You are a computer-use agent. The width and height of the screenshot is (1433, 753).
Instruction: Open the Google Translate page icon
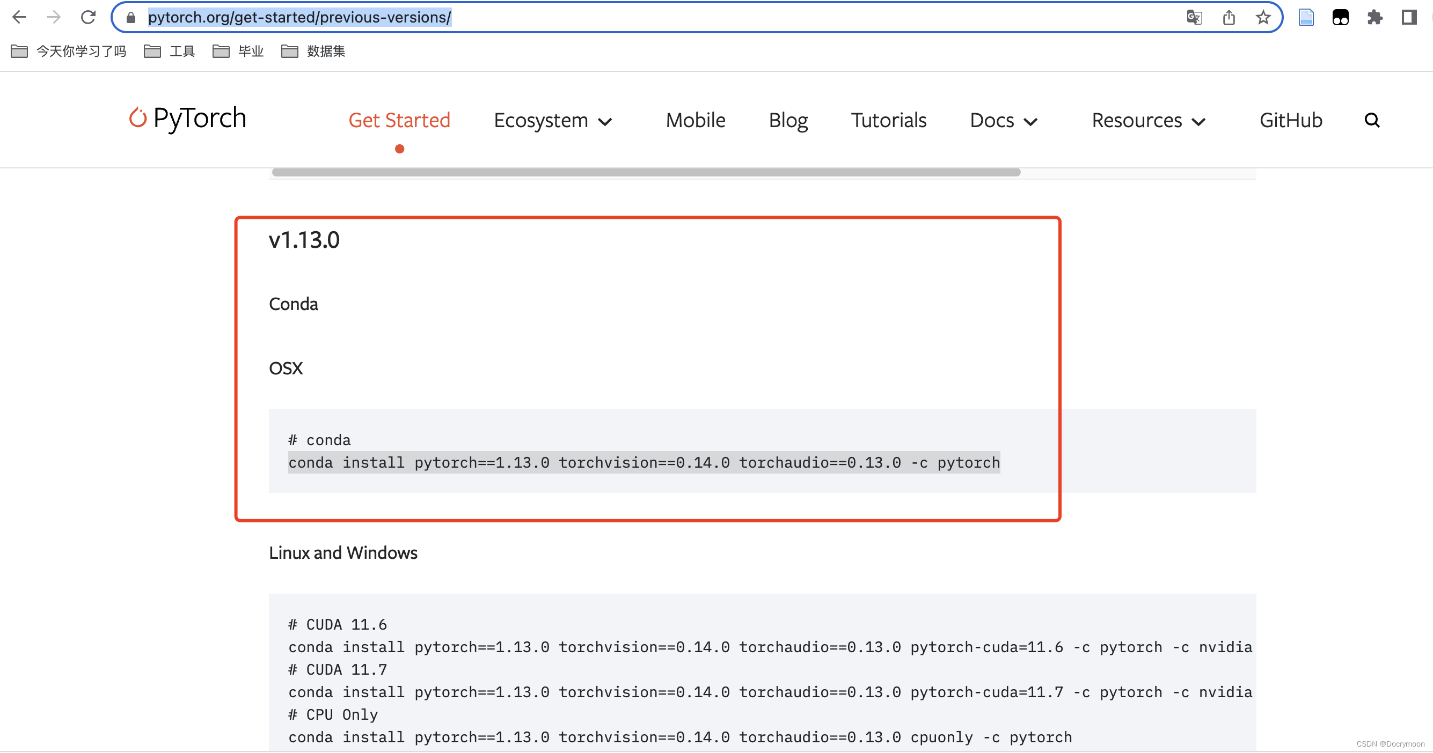[x=1194, y=17]
